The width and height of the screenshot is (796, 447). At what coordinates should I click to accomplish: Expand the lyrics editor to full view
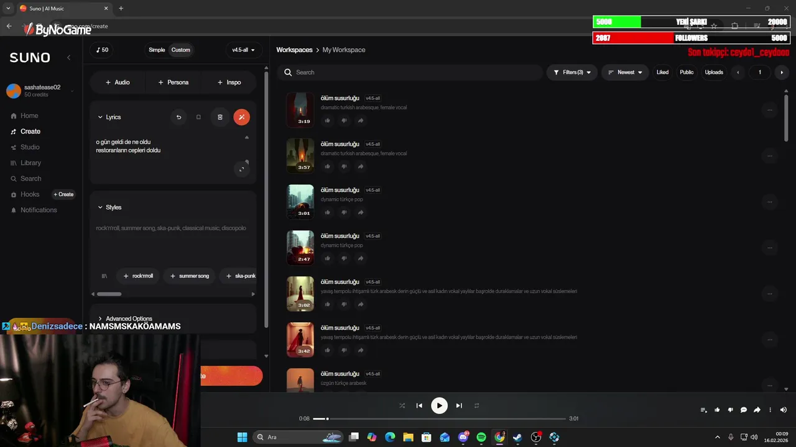242,169
